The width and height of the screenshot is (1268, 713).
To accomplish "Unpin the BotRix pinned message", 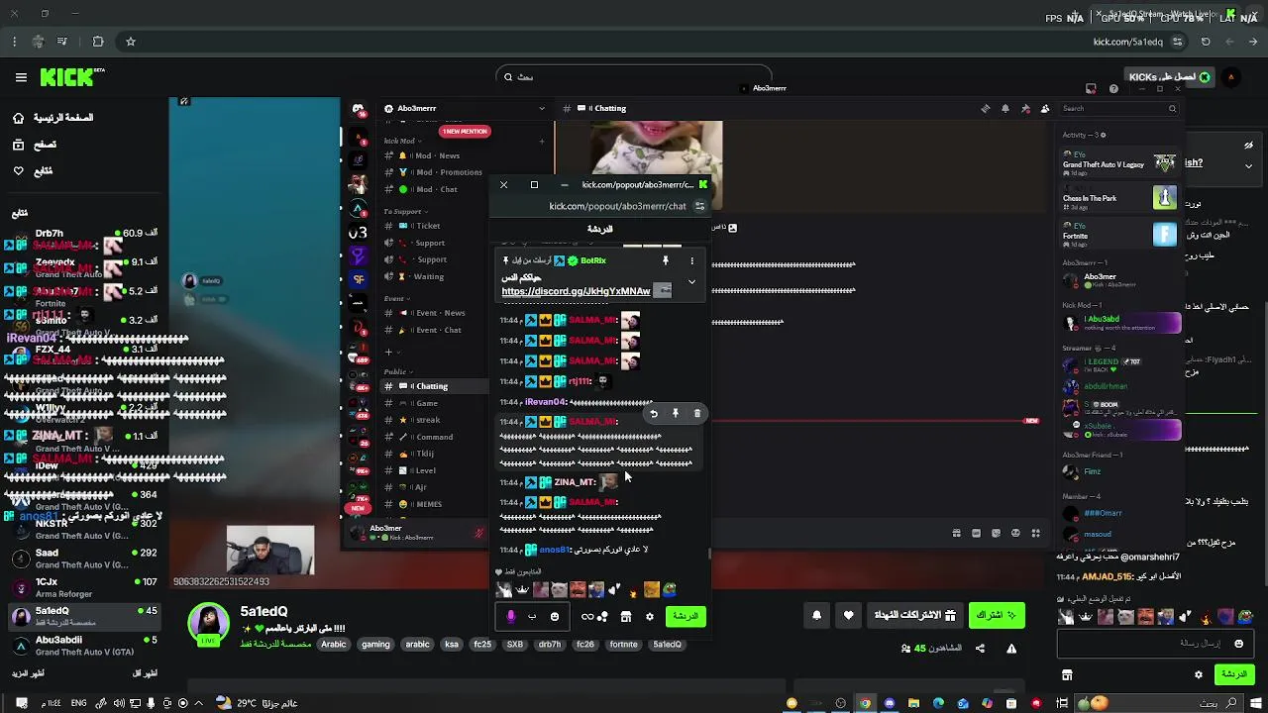I will click(x=666, y=260).
